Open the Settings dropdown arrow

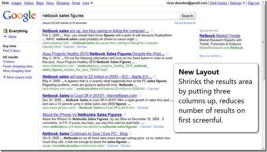pos(244,3)
